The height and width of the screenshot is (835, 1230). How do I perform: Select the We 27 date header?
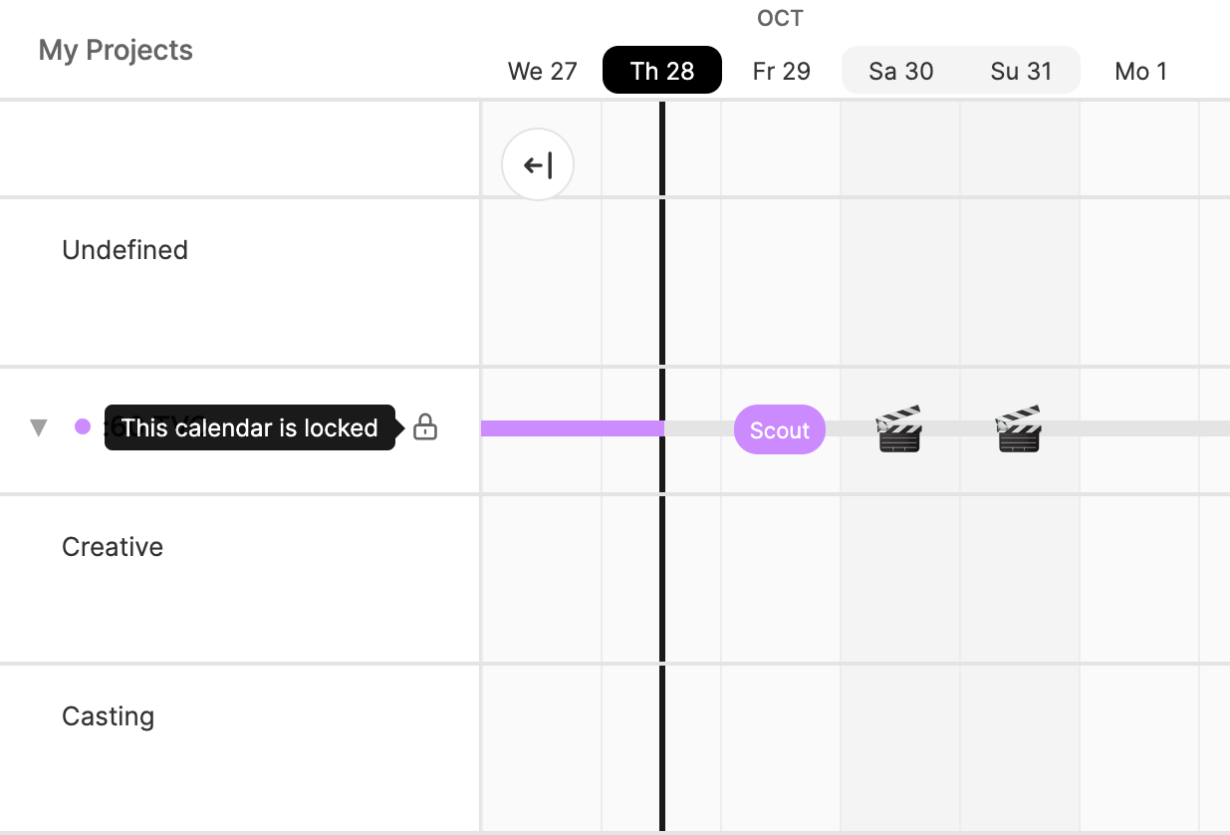point(543,71)
